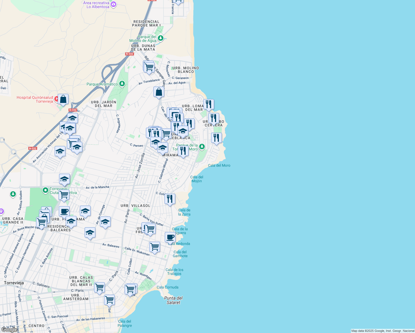The height and width of the screenshot is (333, 415).
Task: Open the restaurant marker near Cala de la Zorra
Action: (x=170, y=198)
